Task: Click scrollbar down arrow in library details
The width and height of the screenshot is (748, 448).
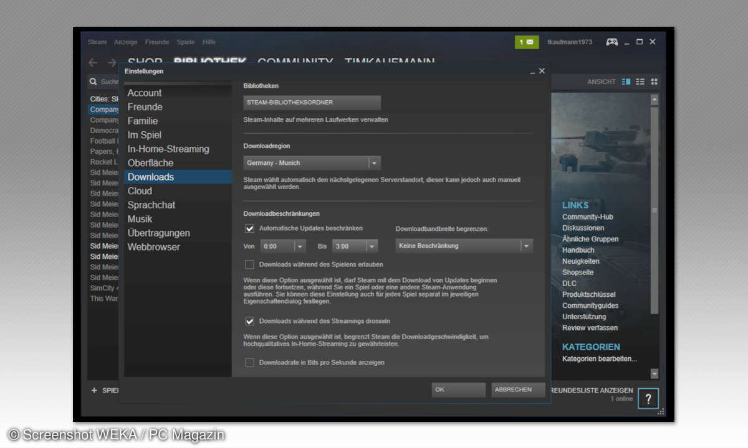Action: point(654,374)
